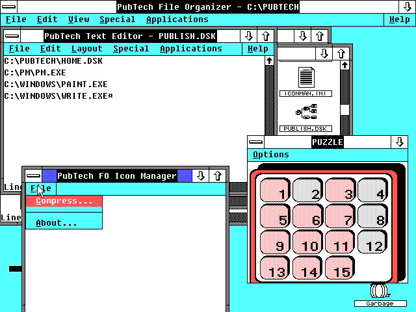
Task: Click puzzle tile 8
Action: point(372,216)
